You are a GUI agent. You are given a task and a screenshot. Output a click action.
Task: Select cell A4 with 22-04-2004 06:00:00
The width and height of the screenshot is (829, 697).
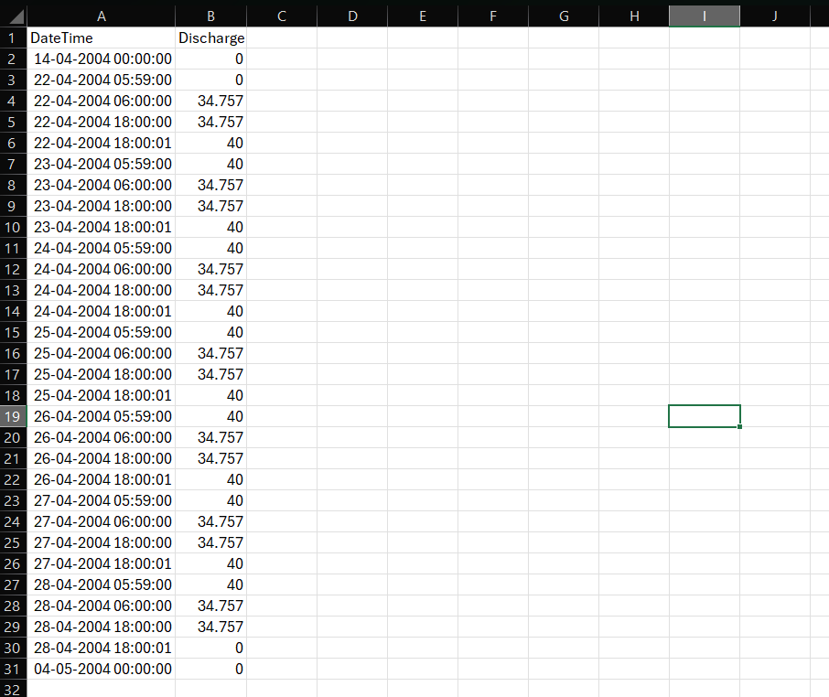(x=101, y=101)
